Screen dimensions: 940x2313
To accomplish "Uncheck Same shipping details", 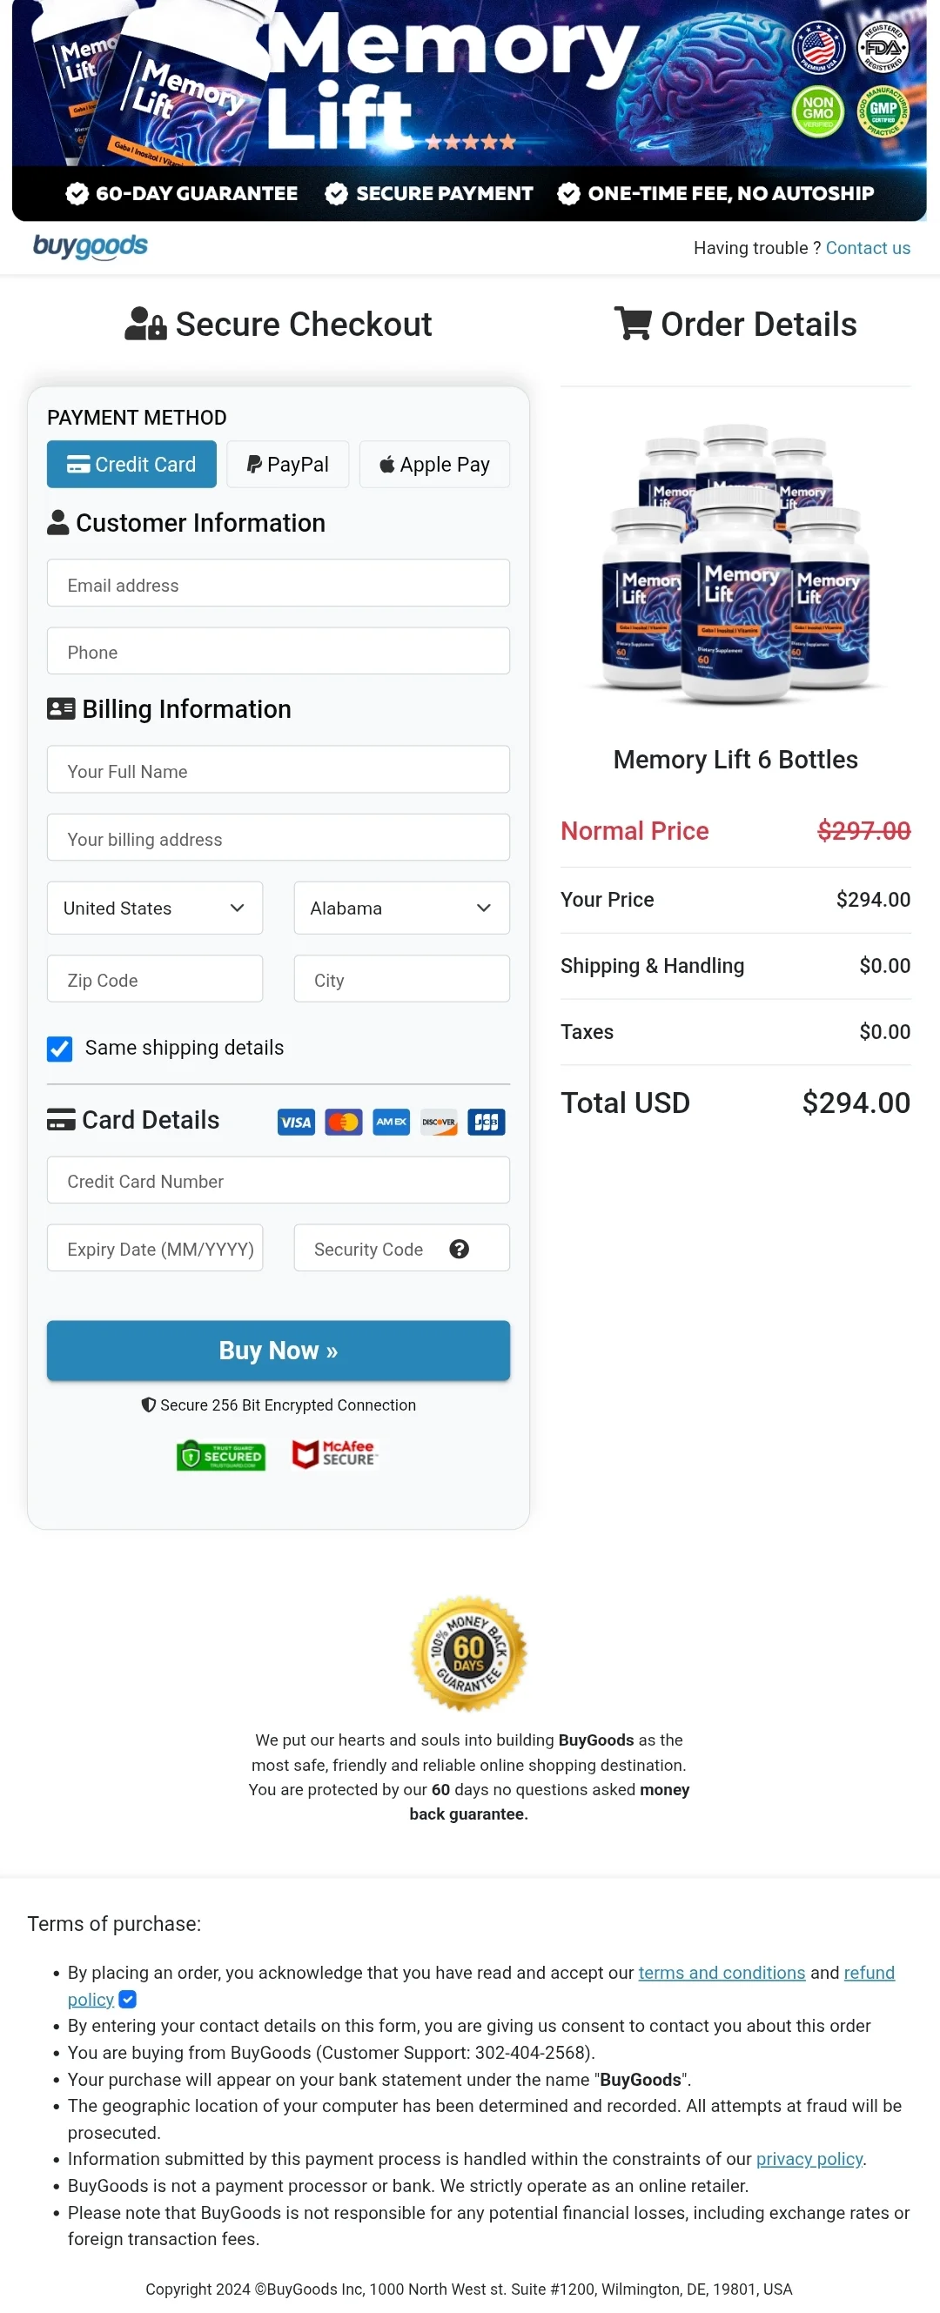I will 59,1048.
